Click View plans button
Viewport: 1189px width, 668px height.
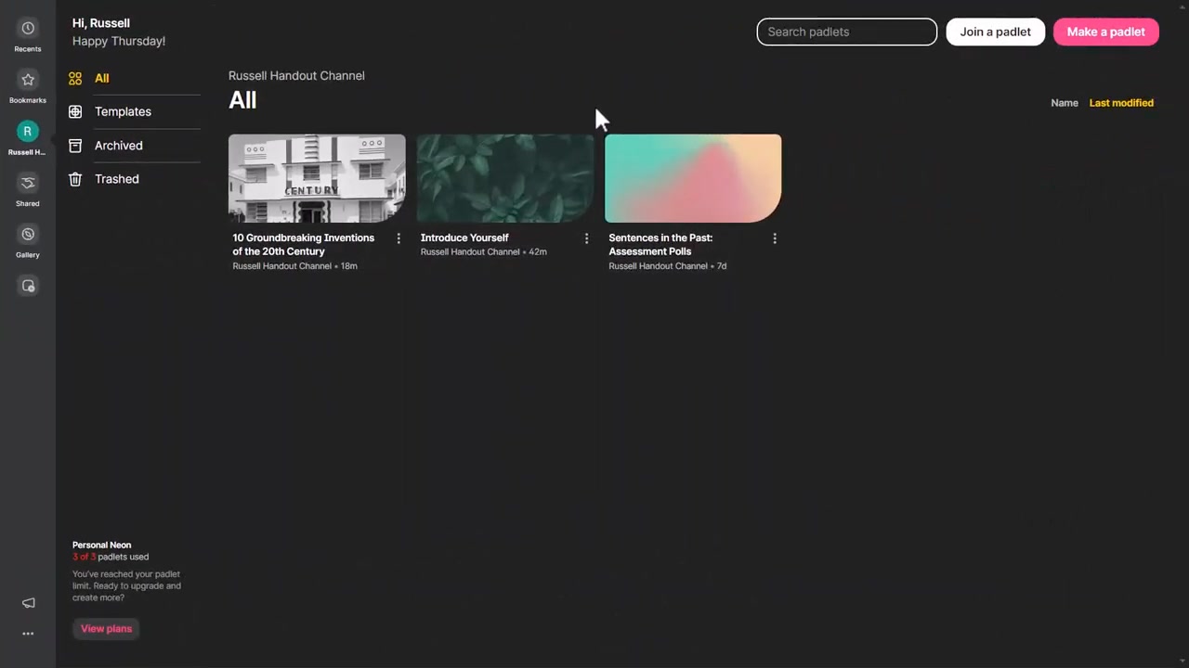pyautogui.click(x=106, y=629)
